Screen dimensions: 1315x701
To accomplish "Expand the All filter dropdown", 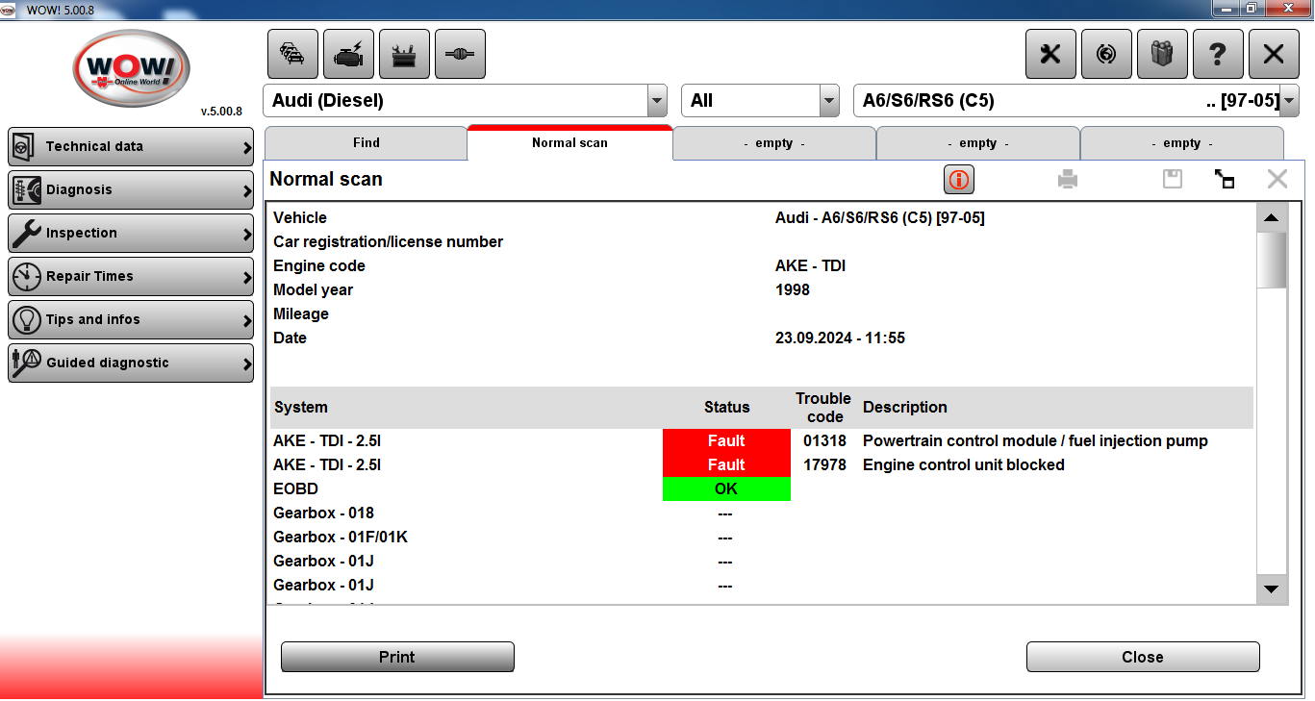I will pos(829,100).
